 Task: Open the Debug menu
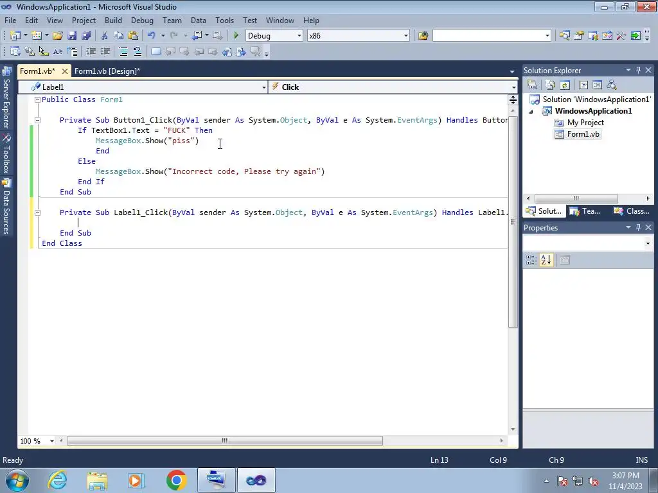point(142,20)
